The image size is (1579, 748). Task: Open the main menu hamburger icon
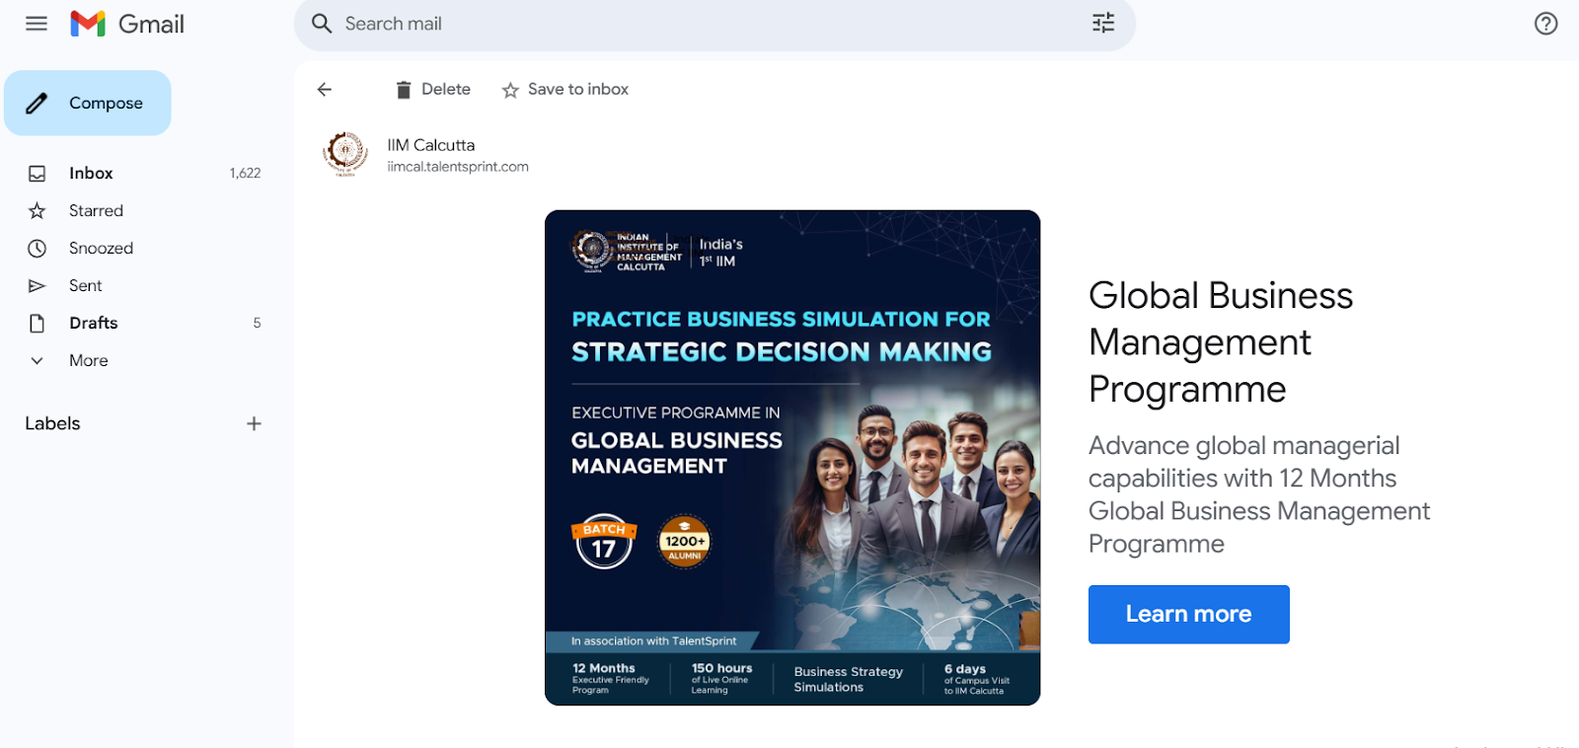click(x=37, y=24)
